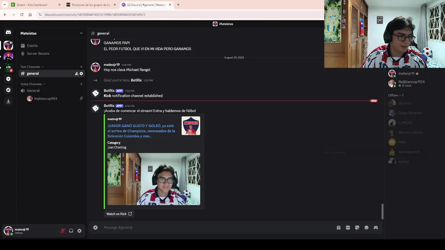Switch to Stream - Kick Dashboard tab

click(35, 5)
